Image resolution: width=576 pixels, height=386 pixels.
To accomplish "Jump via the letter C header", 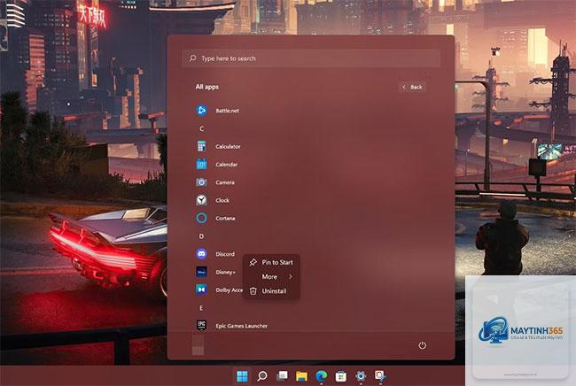I will (x=202, y=128).
